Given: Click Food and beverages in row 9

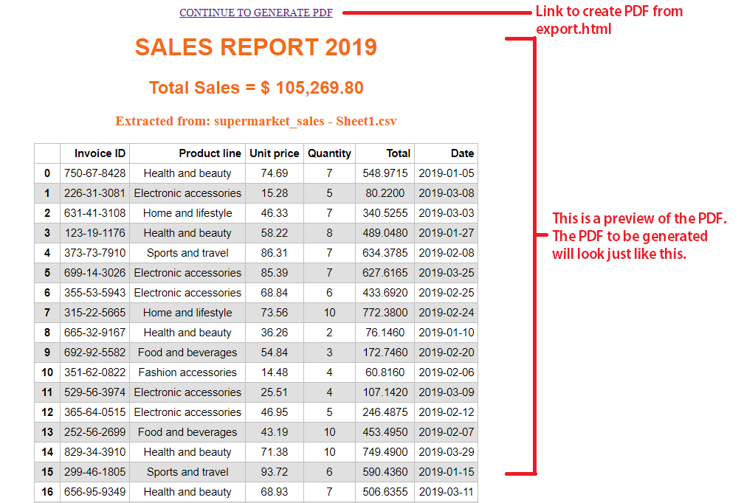Looking at the screenshot, I should pyautogui.click(x=187, y=353).
